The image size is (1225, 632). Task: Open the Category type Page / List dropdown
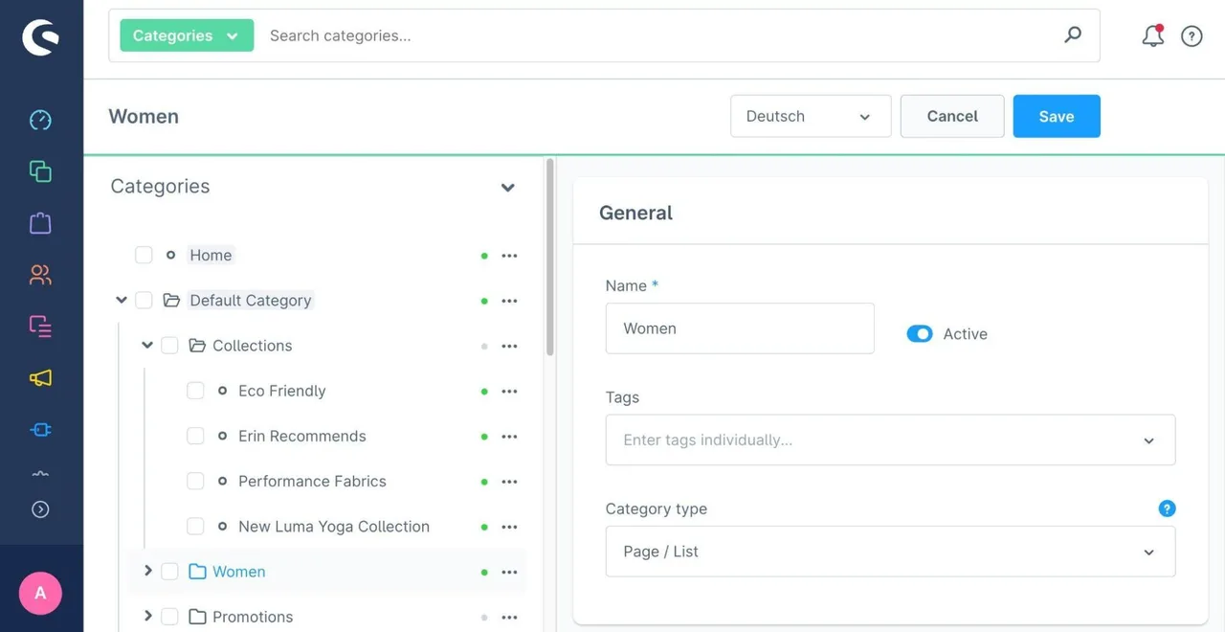[x=890, y=552]
